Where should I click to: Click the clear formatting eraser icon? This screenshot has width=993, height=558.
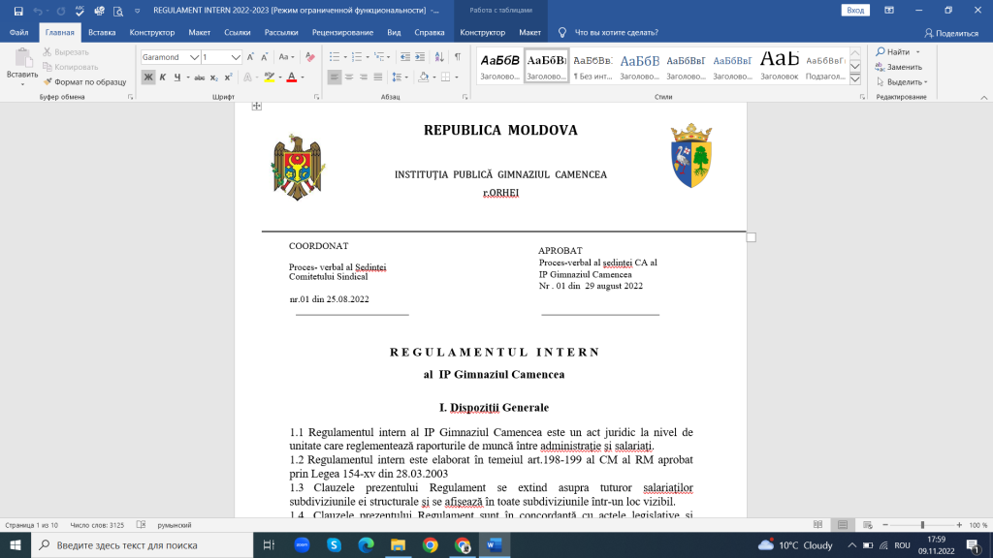(309, 57)
